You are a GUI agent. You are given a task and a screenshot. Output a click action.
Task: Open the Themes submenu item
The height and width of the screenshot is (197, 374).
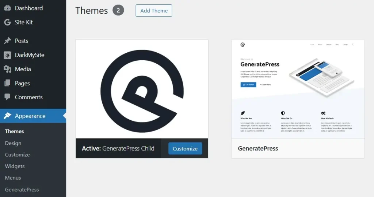(14, 131)
